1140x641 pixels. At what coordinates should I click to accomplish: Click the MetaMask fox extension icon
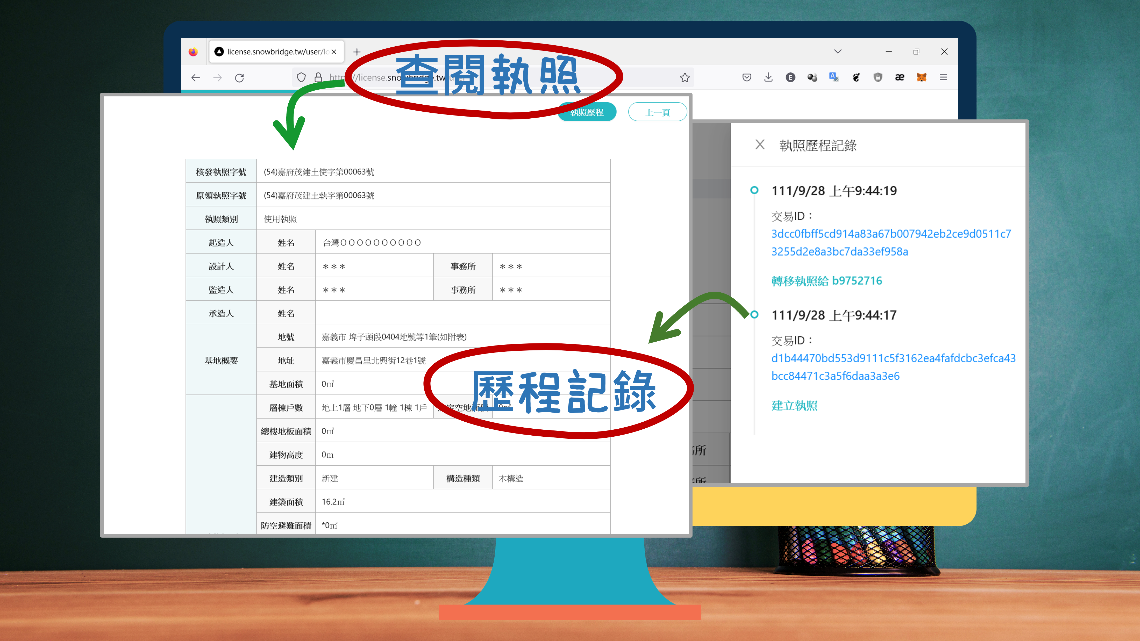pyautogui.click(x=921, y=77)
